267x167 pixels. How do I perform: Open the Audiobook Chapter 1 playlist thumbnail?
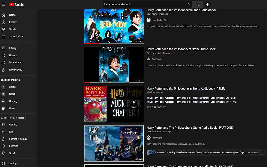pos(114,104)
